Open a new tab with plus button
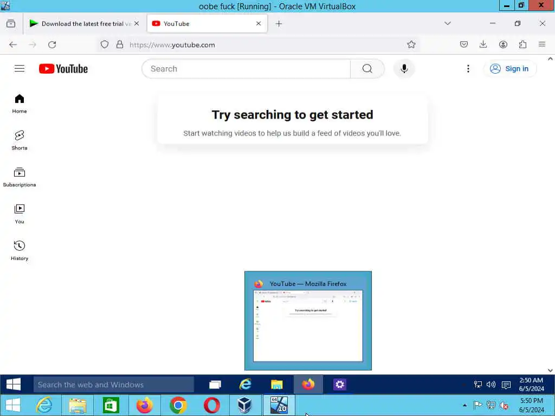This screenshot has width=555, height=416. coord(279,24)
